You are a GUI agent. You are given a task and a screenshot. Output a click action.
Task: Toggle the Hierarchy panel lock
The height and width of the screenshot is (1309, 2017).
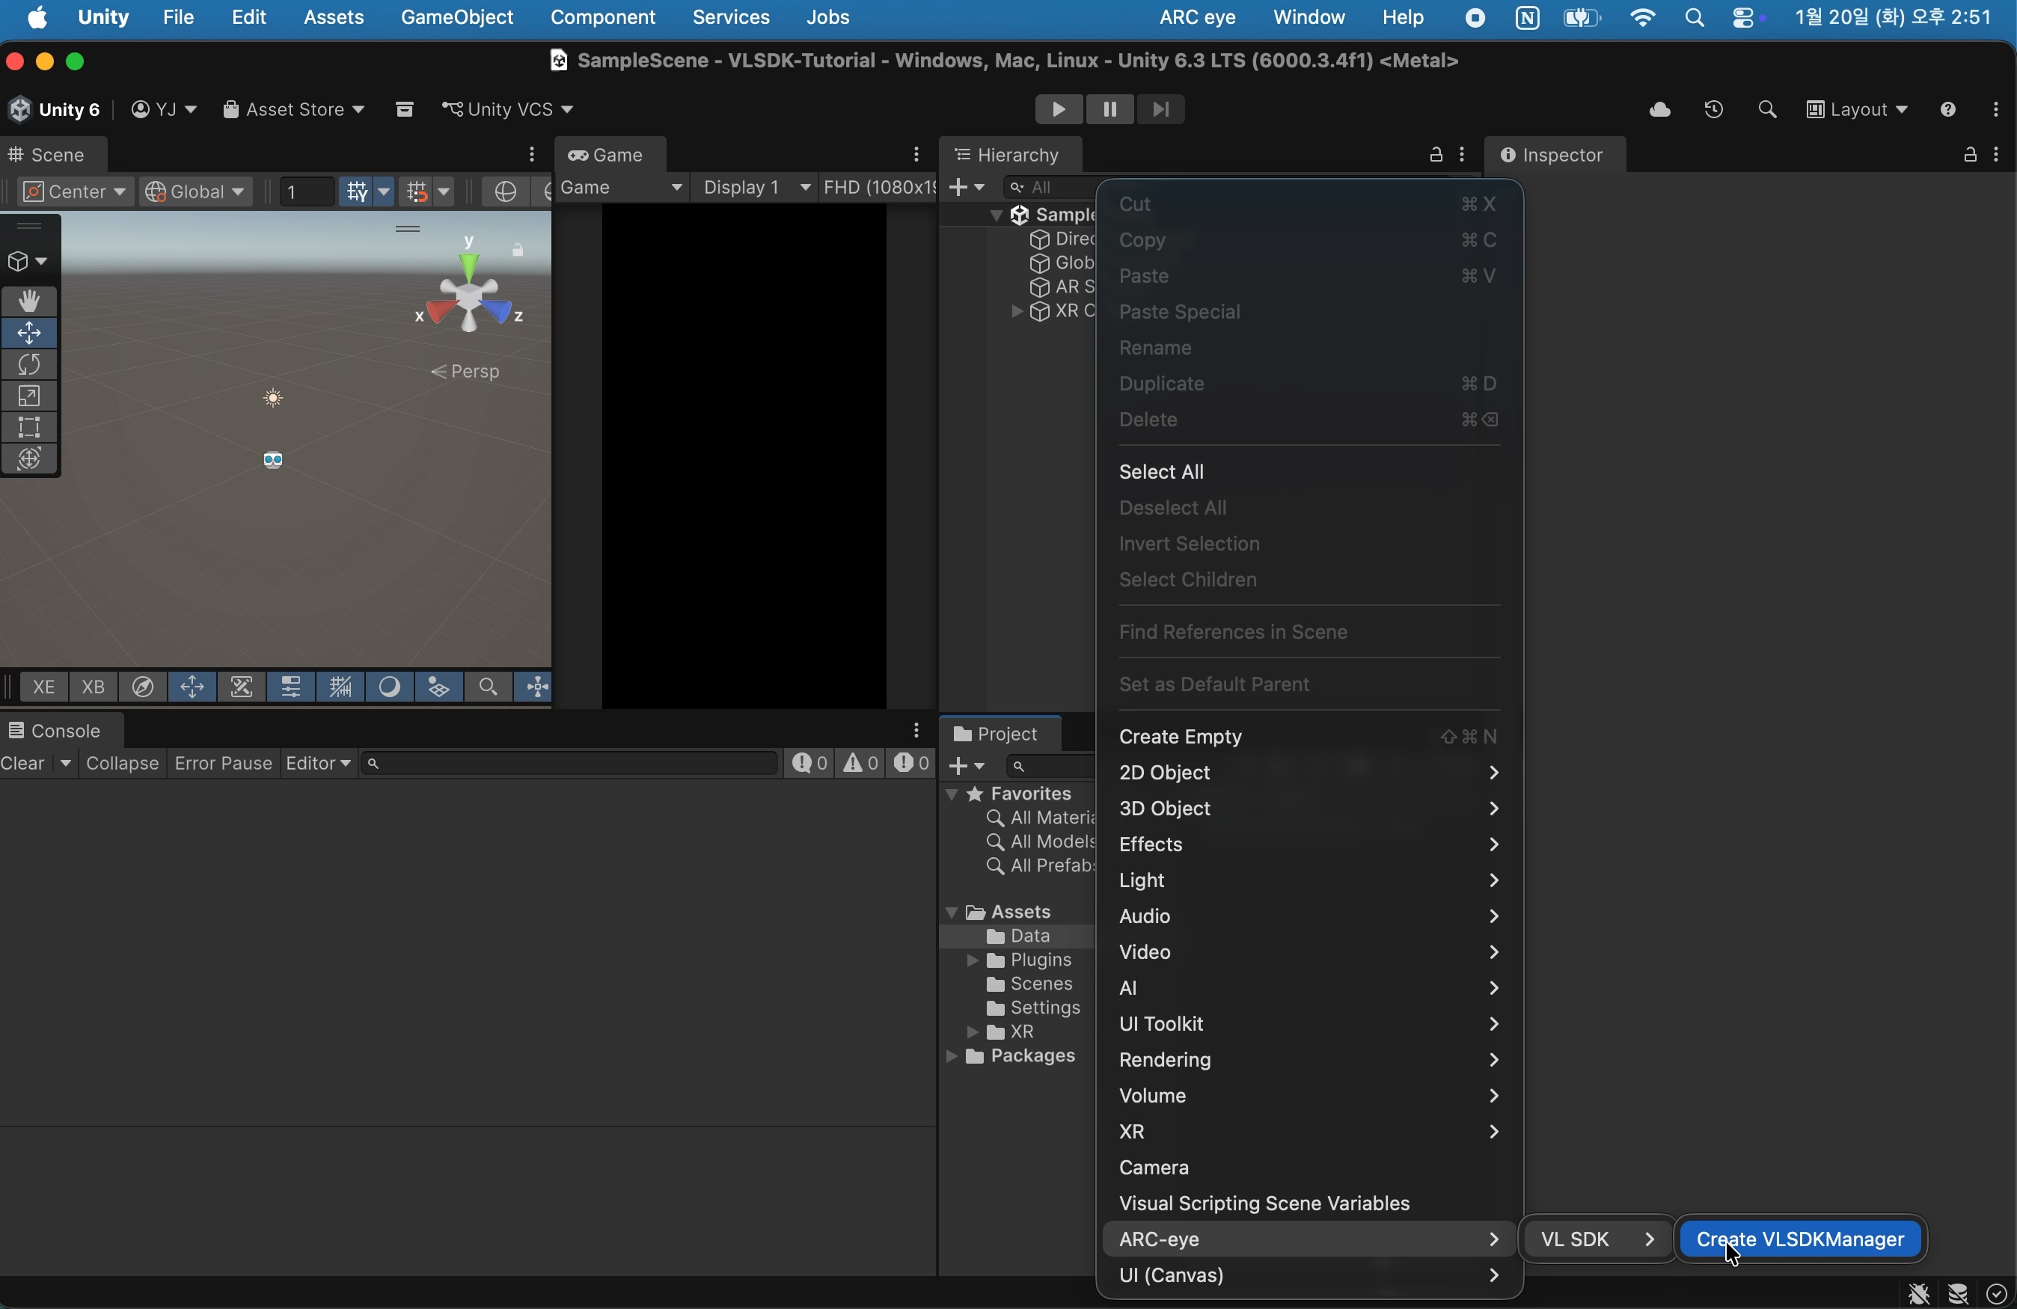[1435, 155]
